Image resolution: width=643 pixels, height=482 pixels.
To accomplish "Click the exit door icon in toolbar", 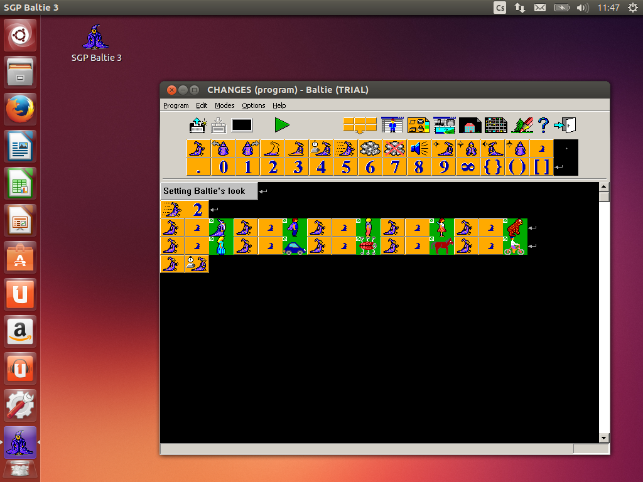I will coord(565,125).
